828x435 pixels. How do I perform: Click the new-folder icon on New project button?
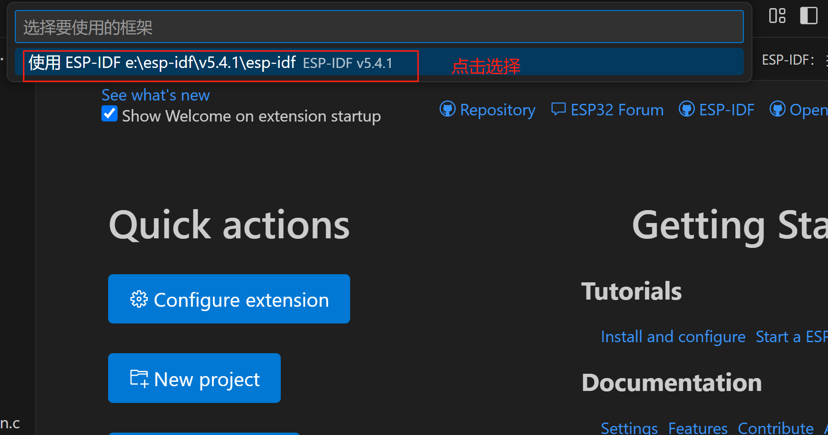[x=139, y=378]
